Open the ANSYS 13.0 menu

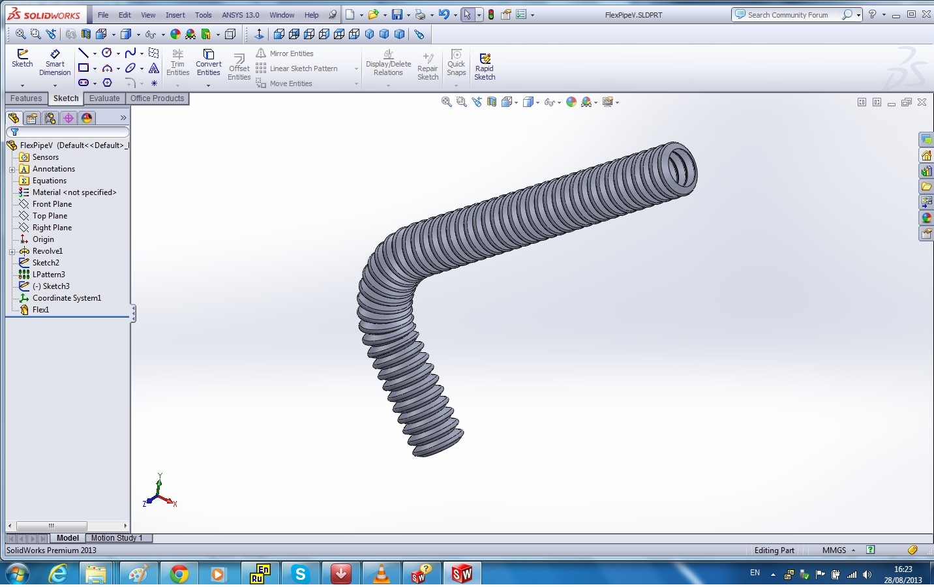coord(240,14)
